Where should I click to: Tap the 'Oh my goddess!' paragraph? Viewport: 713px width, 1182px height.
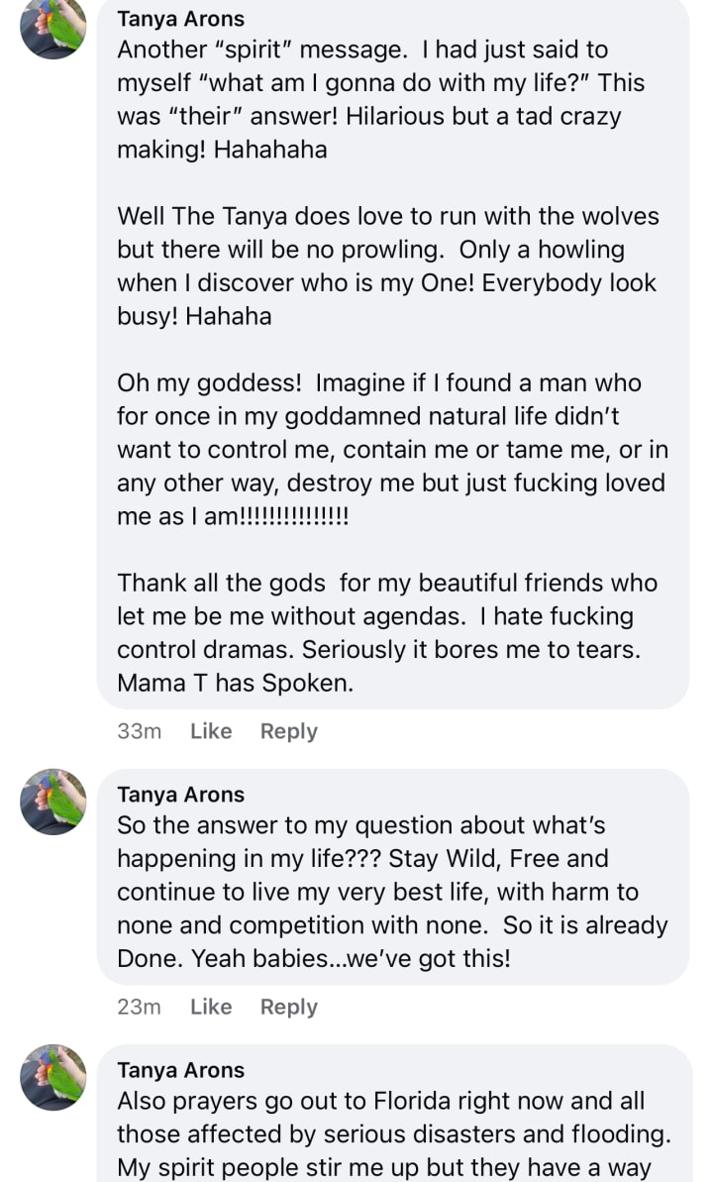[391, 450]
